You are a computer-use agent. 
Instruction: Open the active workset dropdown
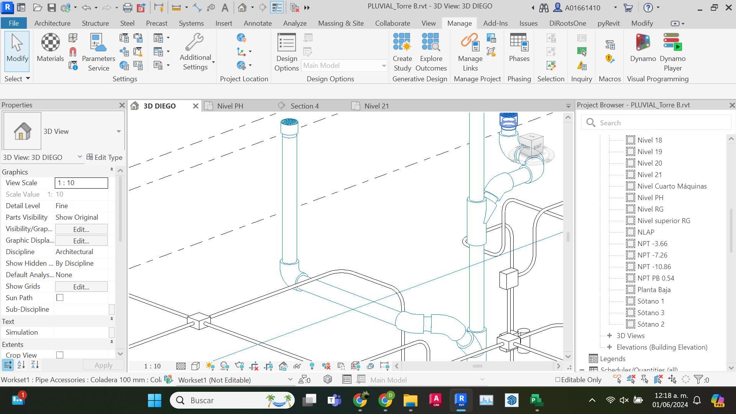click(290, 379)
